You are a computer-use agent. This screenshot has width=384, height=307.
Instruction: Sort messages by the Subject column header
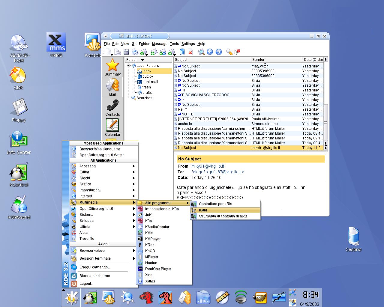pyautogui.click(x=212, y=60)
